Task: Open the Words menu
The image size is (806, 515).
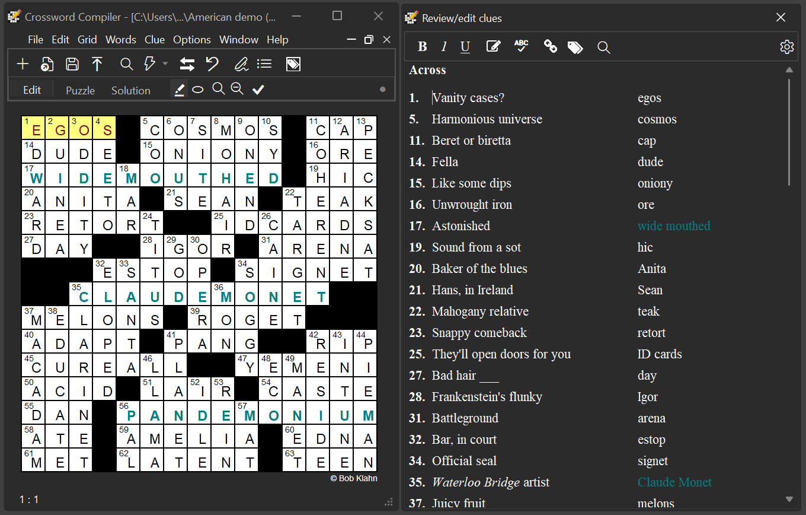Action: pos(121,40)
